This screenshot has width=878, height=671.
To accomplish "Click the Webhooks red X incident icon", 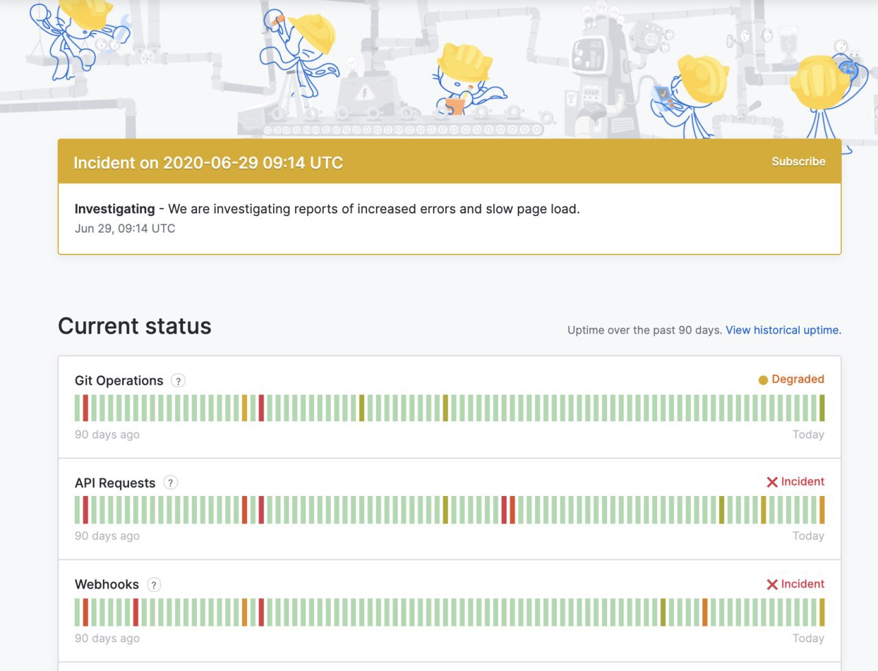I will tap(772, 585).
